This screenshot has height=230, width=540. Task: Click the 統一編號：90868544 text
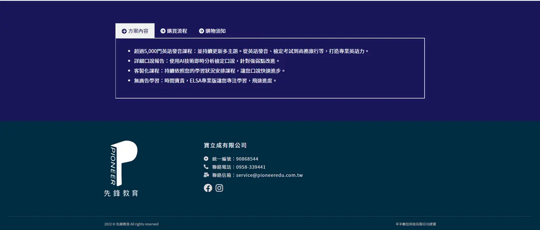tap(235, 159)
